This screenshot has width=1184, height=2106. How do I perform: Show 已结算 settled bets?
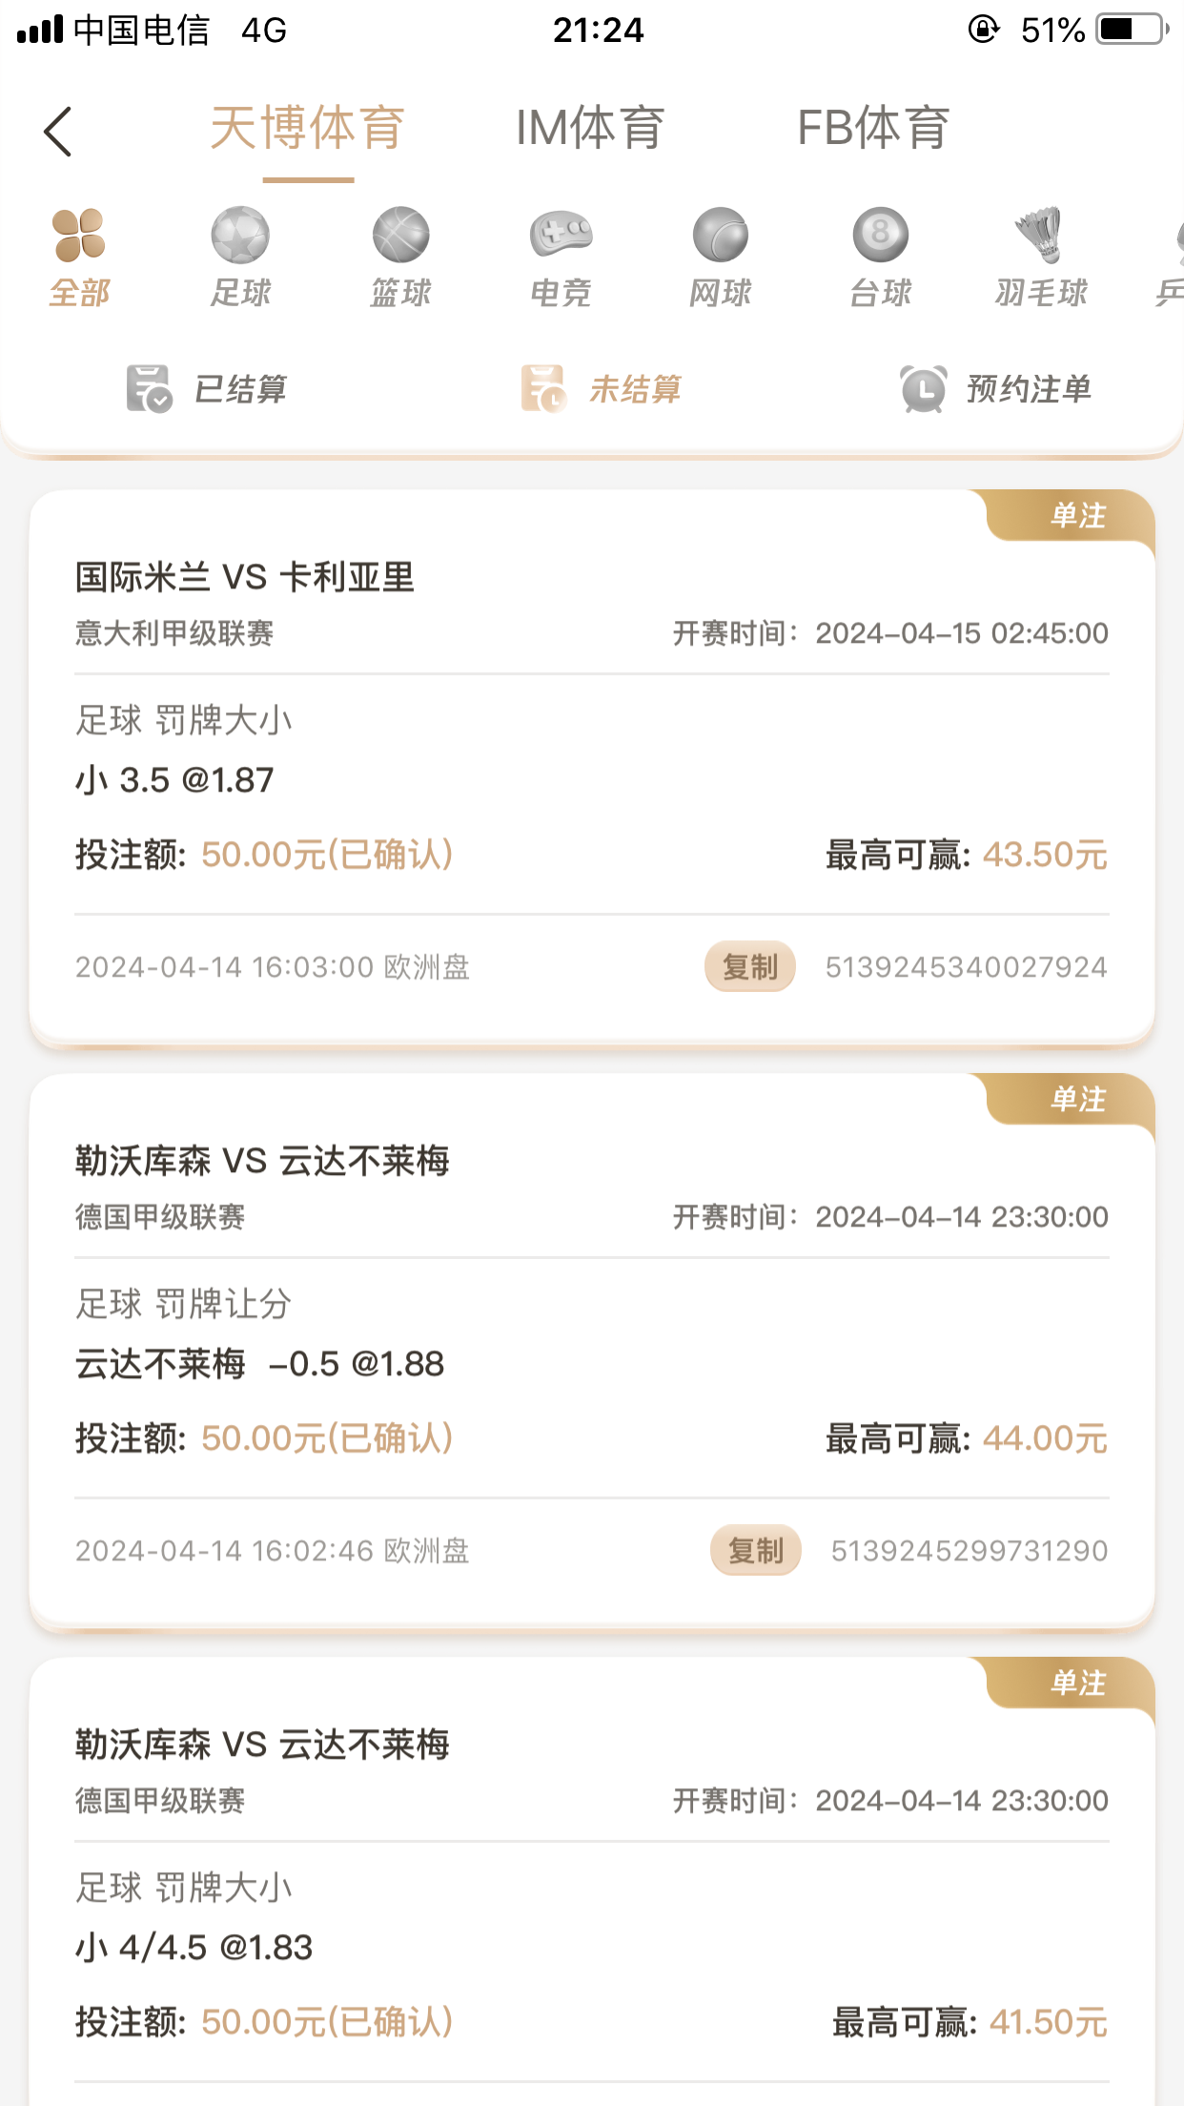(207, 389)
